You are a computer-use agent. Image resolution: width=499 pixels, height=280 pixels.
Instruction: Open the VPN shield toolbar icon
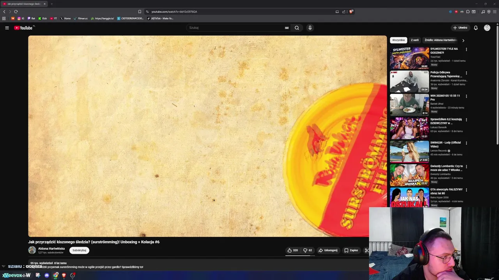[489, 12]
